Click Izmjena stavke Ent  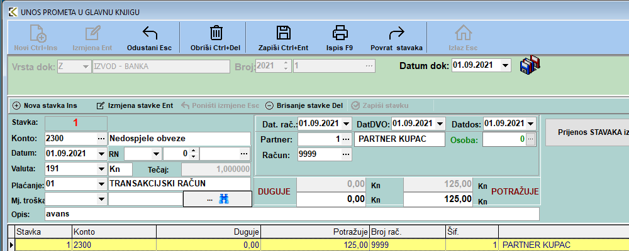pos(135,105)
